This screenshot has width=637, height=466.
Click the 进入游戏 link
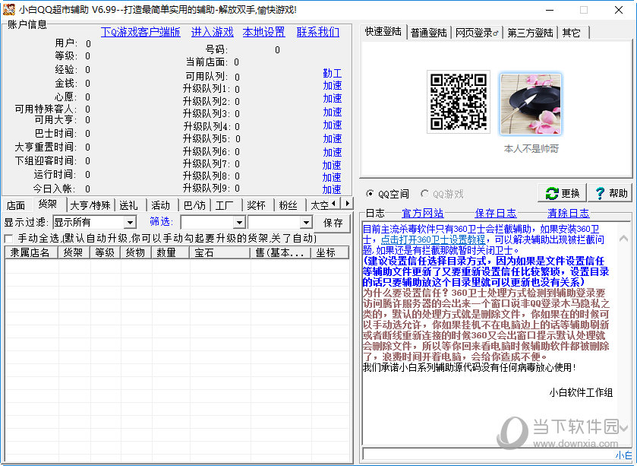coord(212,32)
